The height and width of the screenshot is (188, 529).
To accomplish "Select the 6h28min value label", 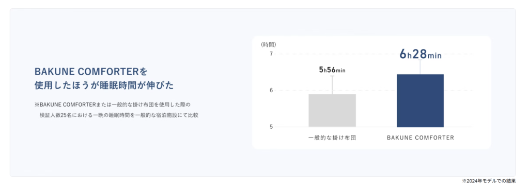I will (421, 54).
